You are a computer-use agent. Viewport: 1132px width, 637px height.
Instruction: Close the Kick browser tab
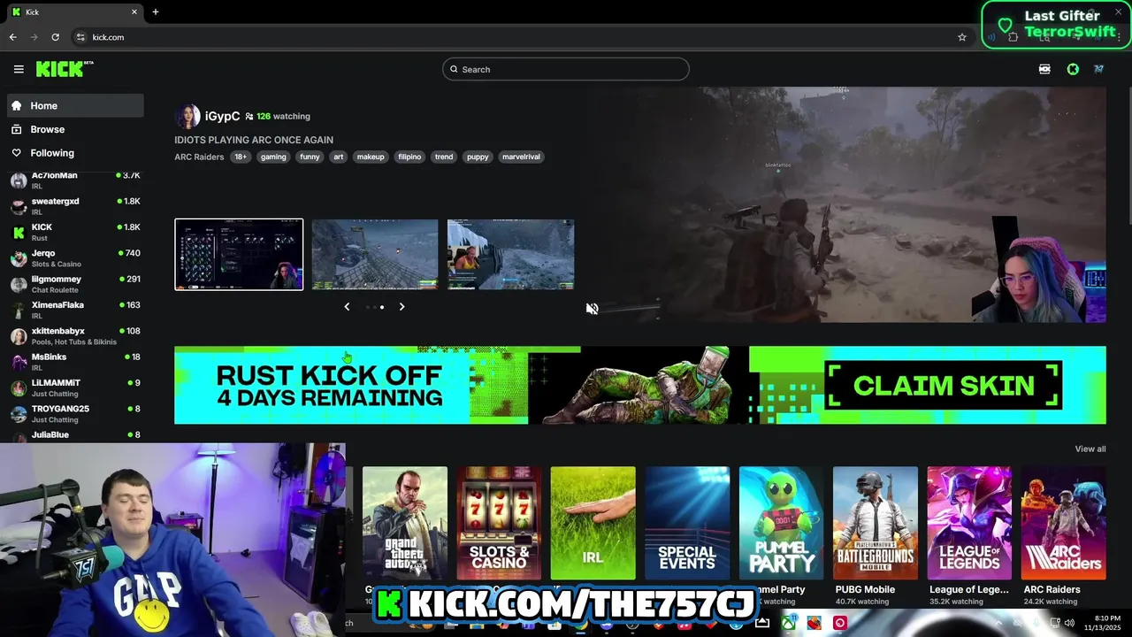point(134,12)
